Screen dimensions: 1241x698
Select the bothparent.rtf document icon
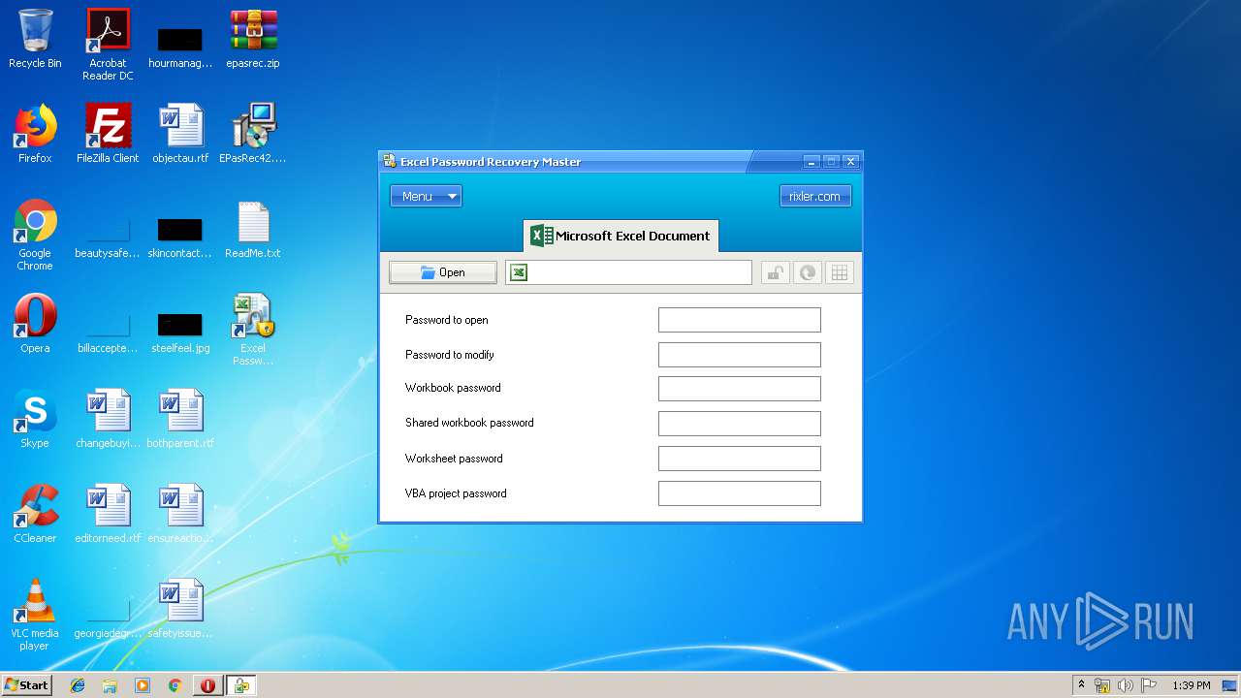[x=180, y=419]
